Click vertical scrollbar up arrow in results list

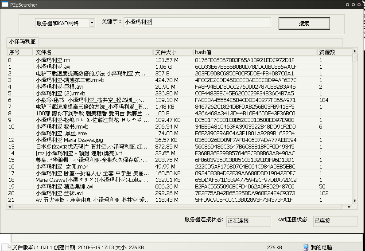(354, 51)
